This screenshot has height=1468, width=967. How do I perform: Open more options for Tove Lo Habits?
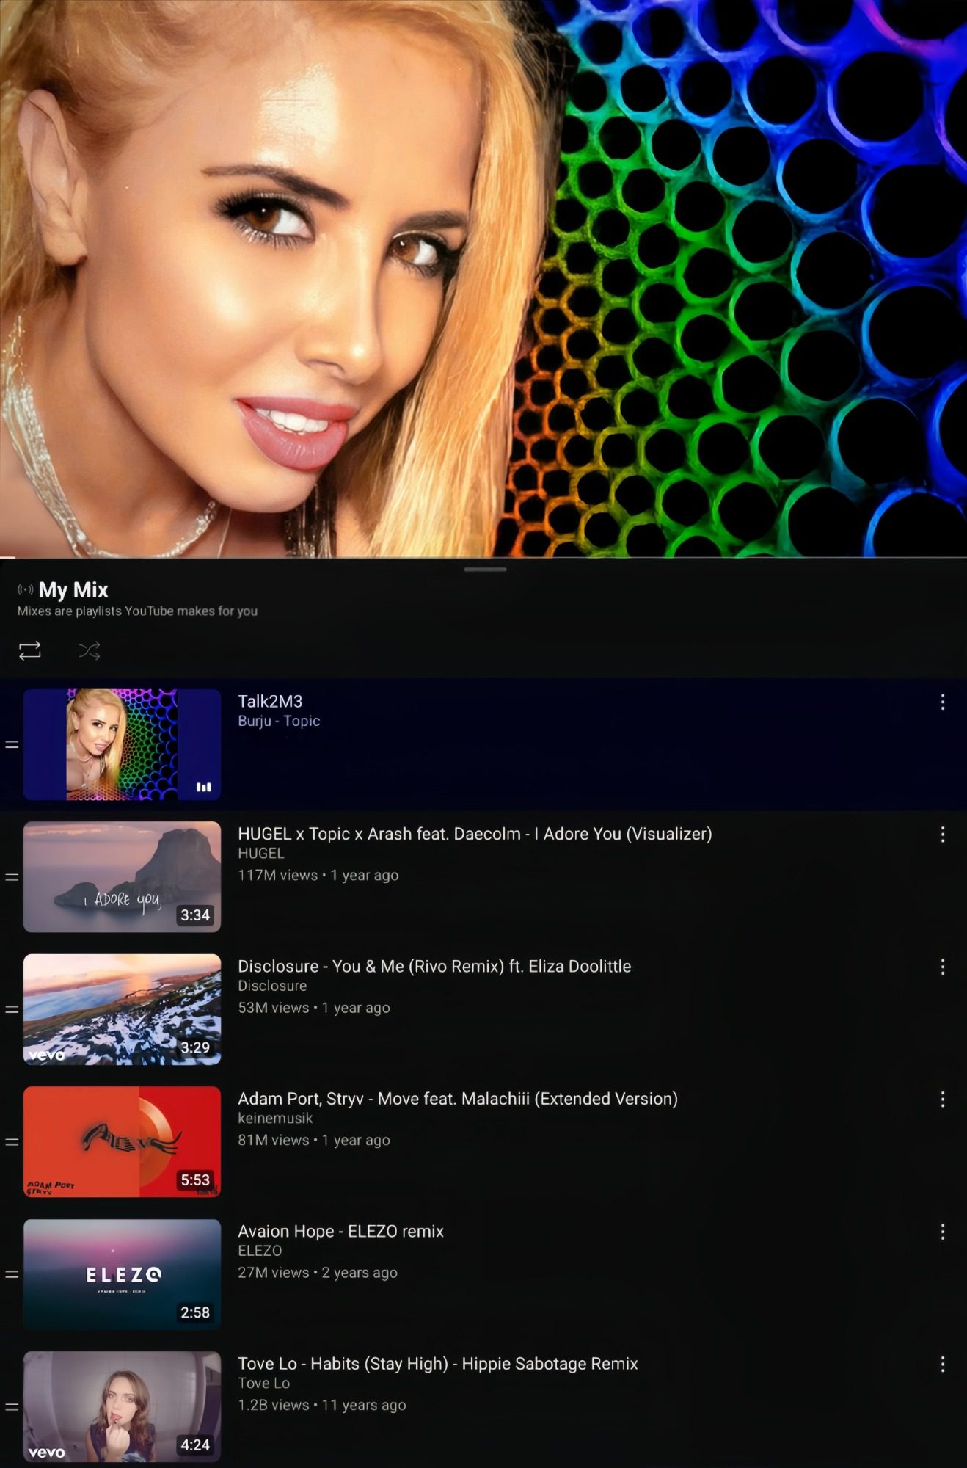[942, 1365]
